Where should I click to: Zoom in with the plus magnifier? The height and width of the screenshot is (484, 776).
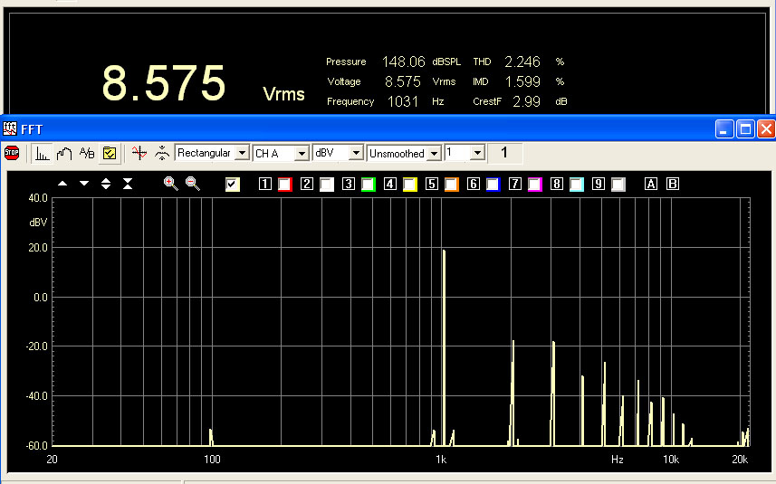[x=170, y=184]
